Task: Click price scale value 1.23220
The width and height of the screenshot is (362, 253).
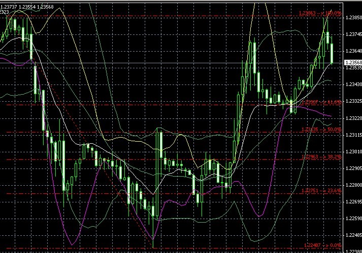Action: coord(354,118)
